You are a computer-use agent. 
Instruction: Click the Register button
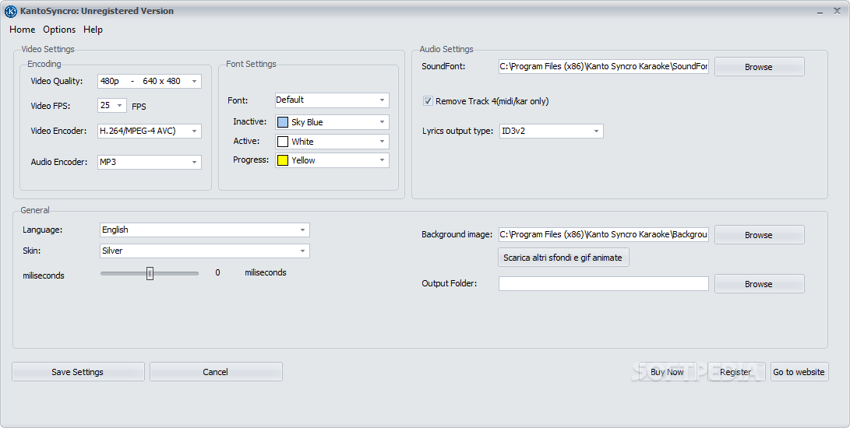tap(735, 372)
